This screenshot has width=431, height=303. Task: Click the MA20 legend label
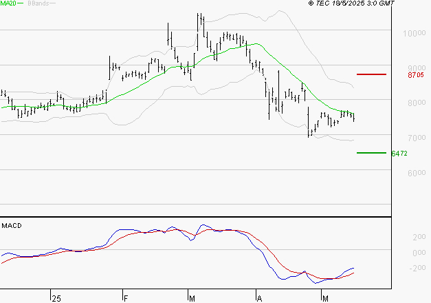(8, 3)
